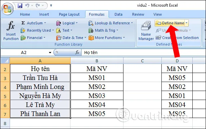Select the Mã NV header in column D
The width and height of the screenshot is (206, 129).
click(x=177, y=69)
